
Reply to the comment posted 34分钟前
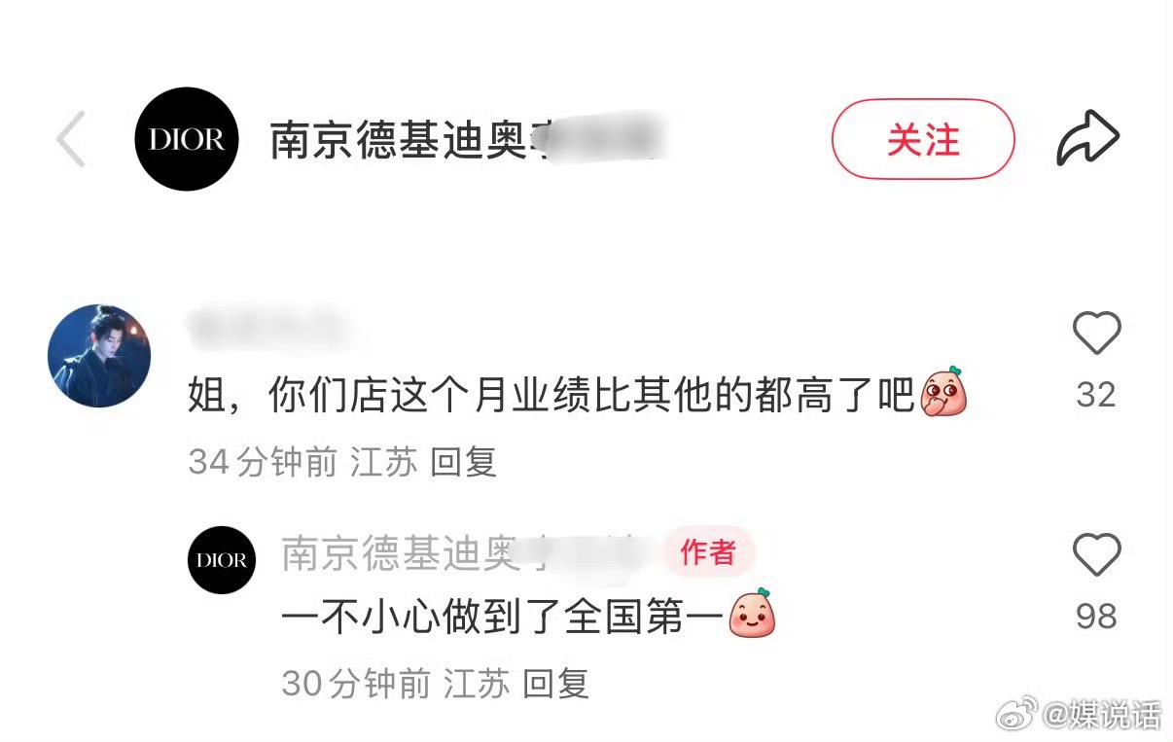[x=463, y=462]
